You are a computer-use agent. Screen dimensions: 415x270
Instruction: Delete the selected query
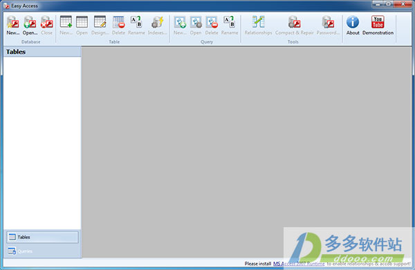[212, 26]
